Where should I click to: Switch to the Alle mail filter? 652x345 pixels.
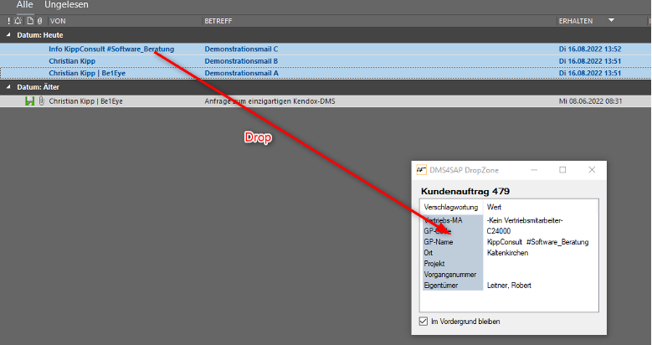tap(25, 5)
